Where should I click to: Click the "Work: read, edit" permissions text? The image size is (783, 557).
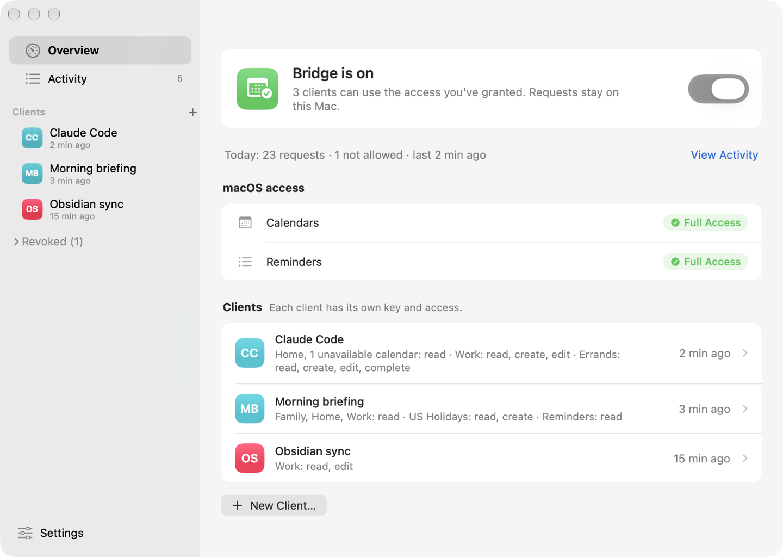(314, 466)
